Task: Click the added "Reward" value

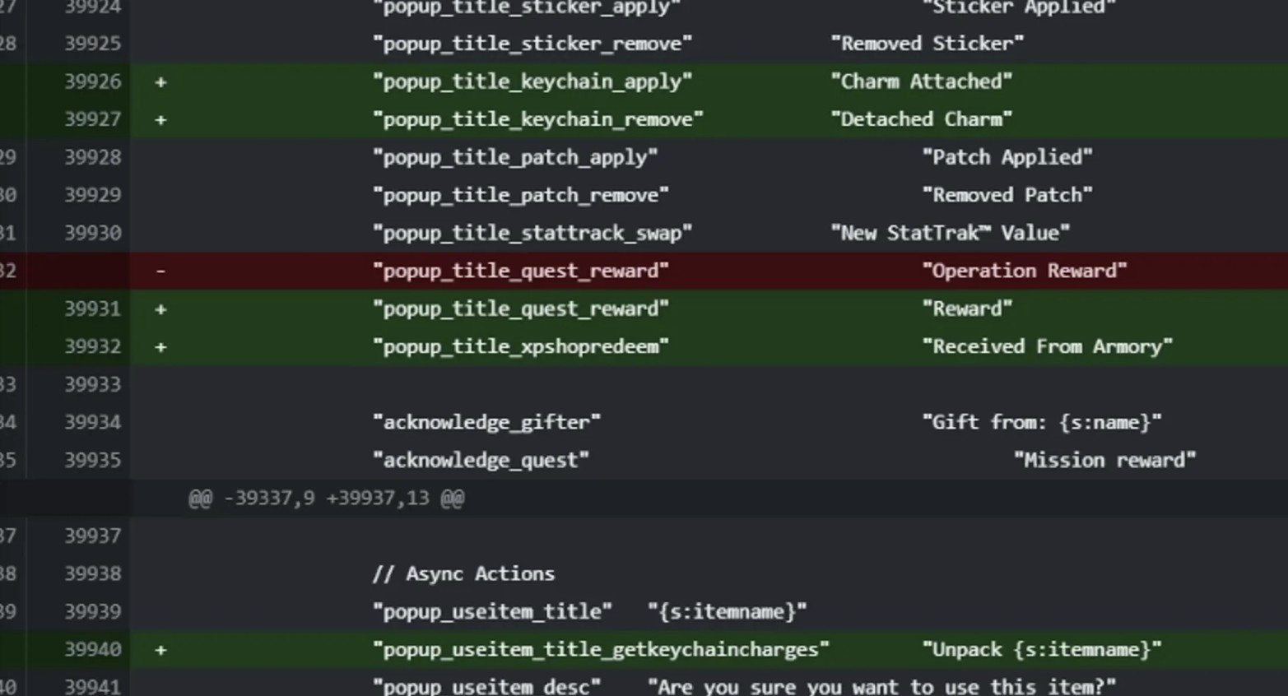Action: (x=967, y=309)
